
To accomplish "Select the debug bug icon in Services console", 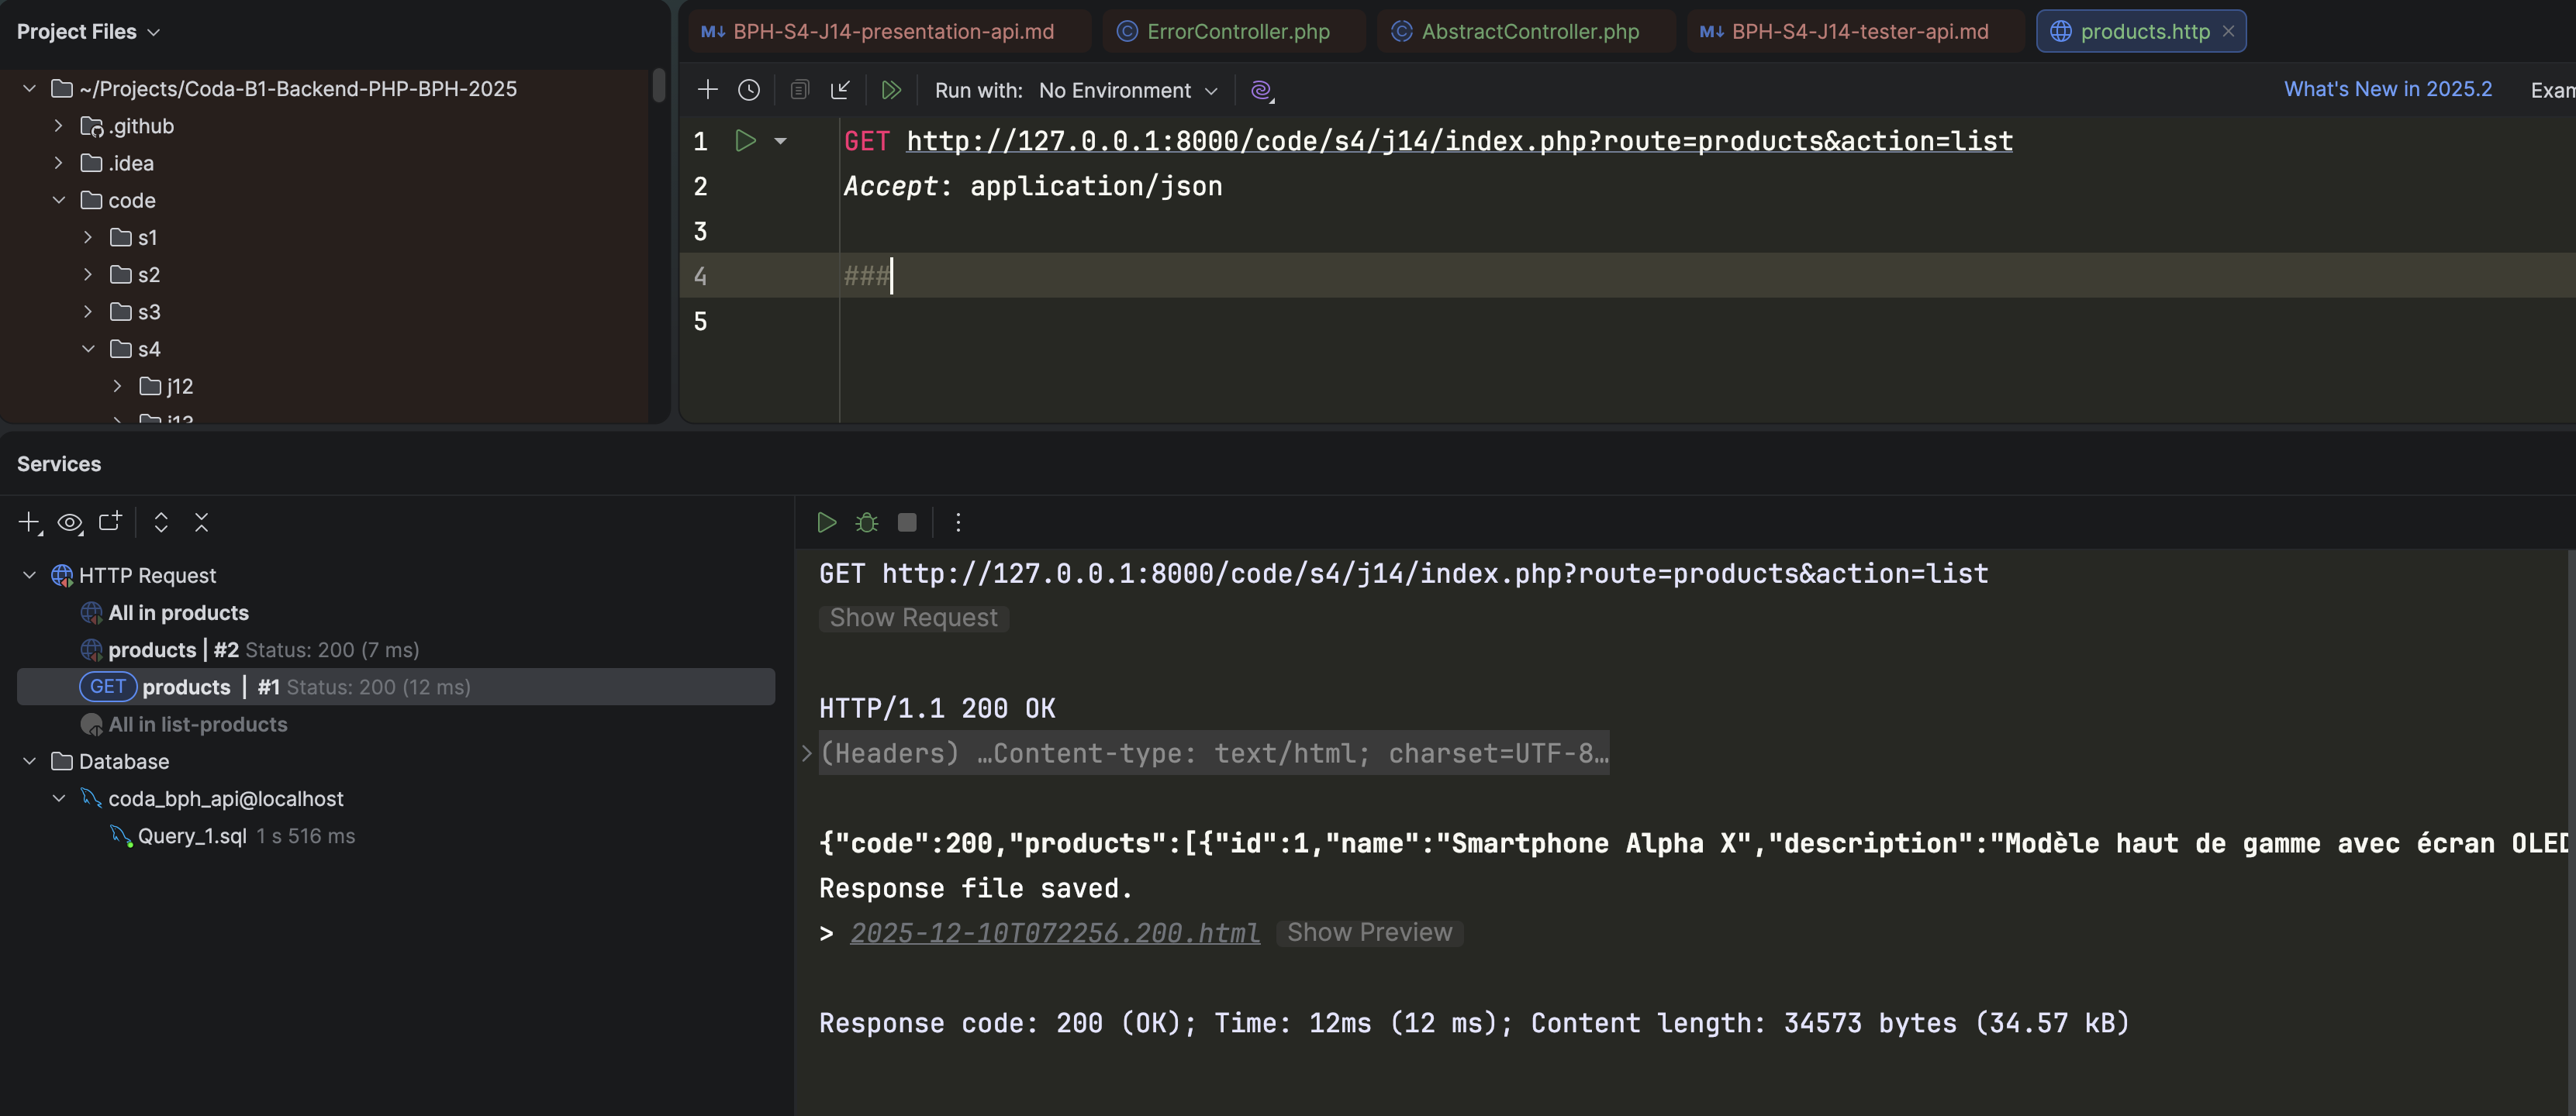I will click(866, 522).
